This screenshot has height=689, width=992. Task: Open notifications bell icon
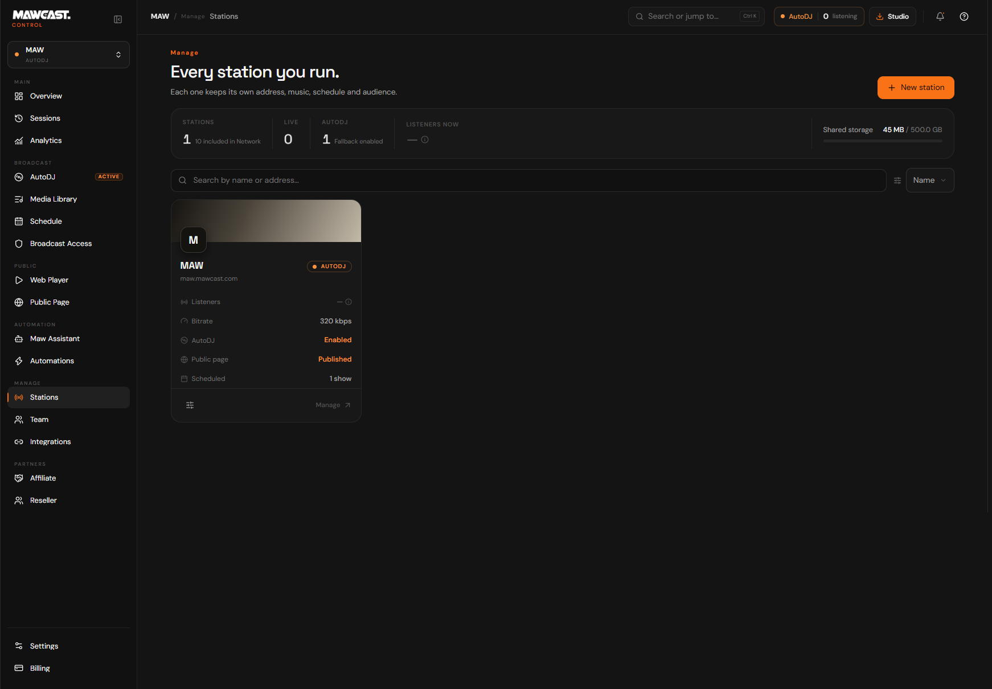point(940,17)
